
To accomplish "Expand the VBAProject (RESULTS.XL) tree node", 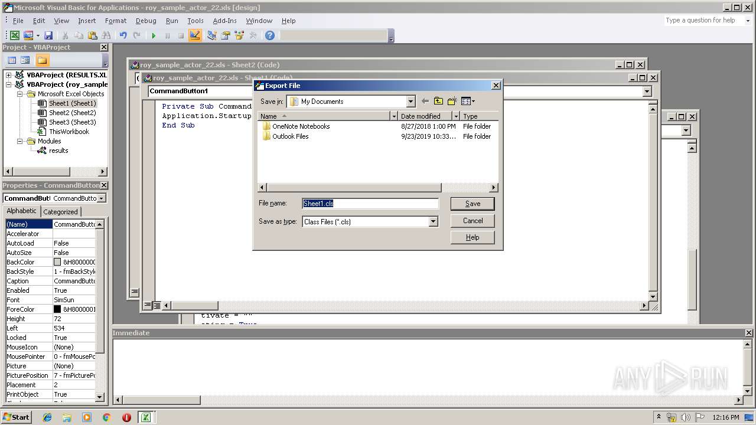I will [8, 75].
